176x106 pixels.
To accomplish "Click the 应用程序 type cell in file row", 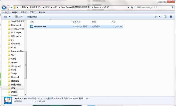I will point(96,26).
